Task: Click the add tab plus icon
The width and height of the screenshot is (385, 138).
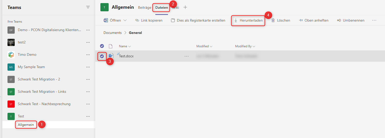Action: tap(185, 7)
